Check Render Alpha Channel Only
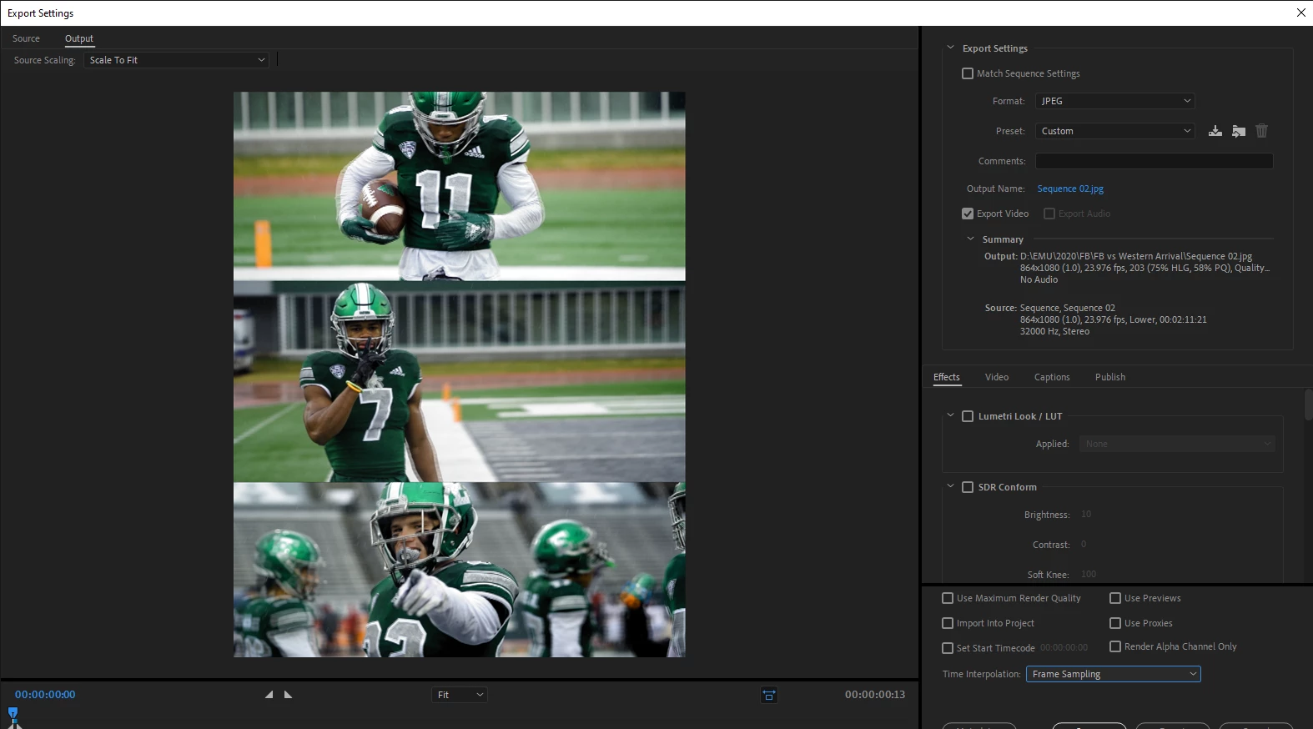The image size is (1313, 729). [1115, 646]
